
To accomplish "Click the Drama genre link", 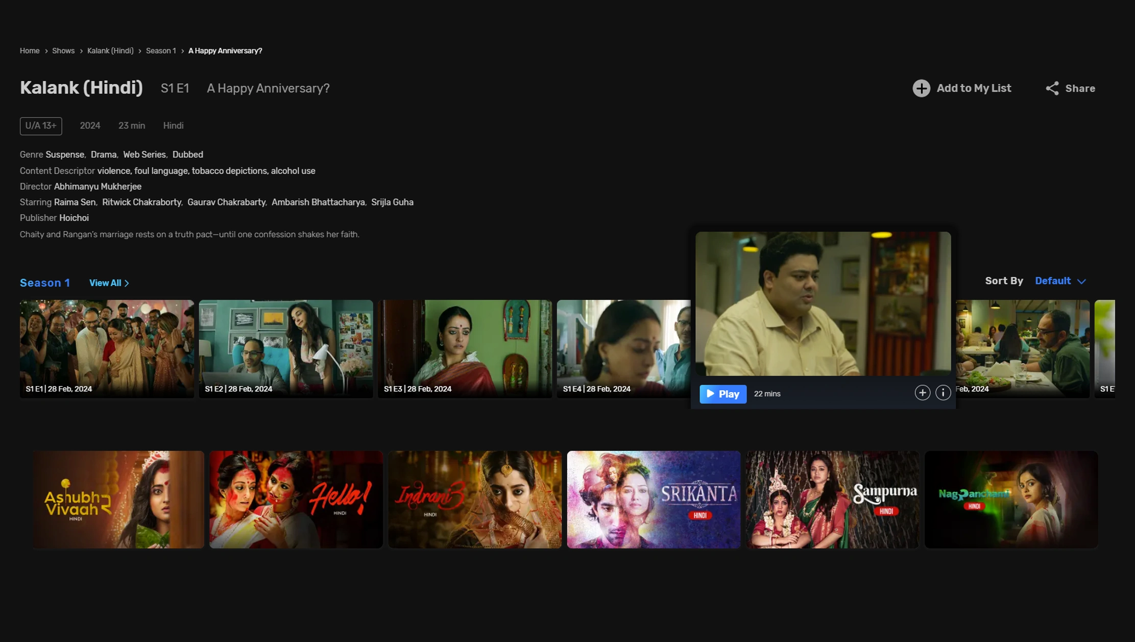I will (x=104, y=155).
